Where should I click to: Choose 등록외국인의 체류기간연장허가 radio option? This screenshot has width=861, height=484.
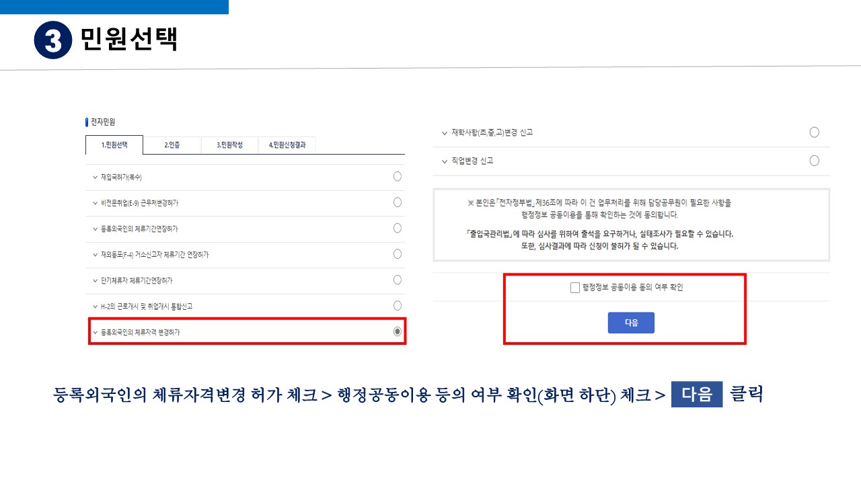(398, 228)
